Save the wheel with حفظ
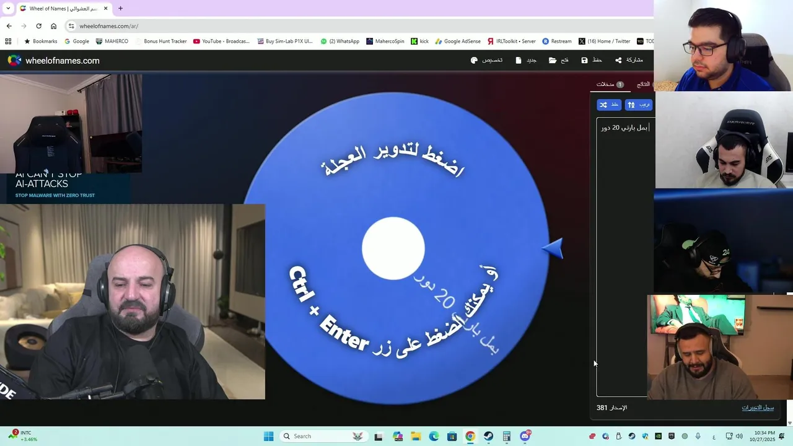Image resolution: width=793 pixels, height=446 pixels. point(592,60)
